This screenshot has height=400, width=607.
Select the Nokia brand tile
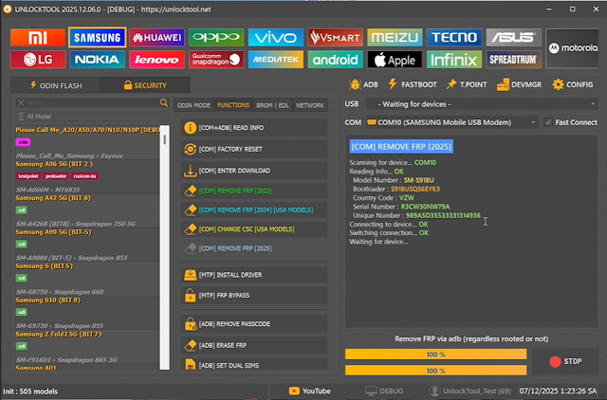point(96,60)
